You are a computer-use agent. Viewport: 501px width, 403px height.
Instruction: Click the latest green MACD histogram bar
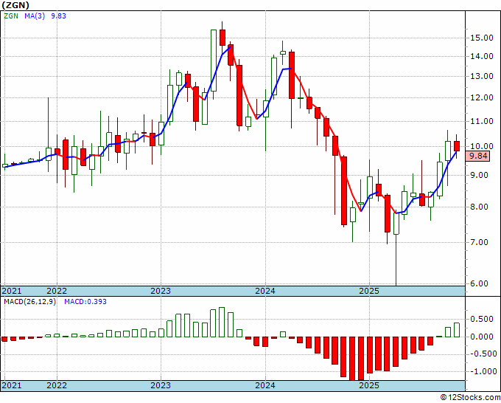coord(457,330)
